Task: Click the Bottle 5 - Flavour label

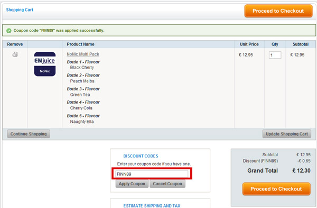Action: tap(83, 116)
